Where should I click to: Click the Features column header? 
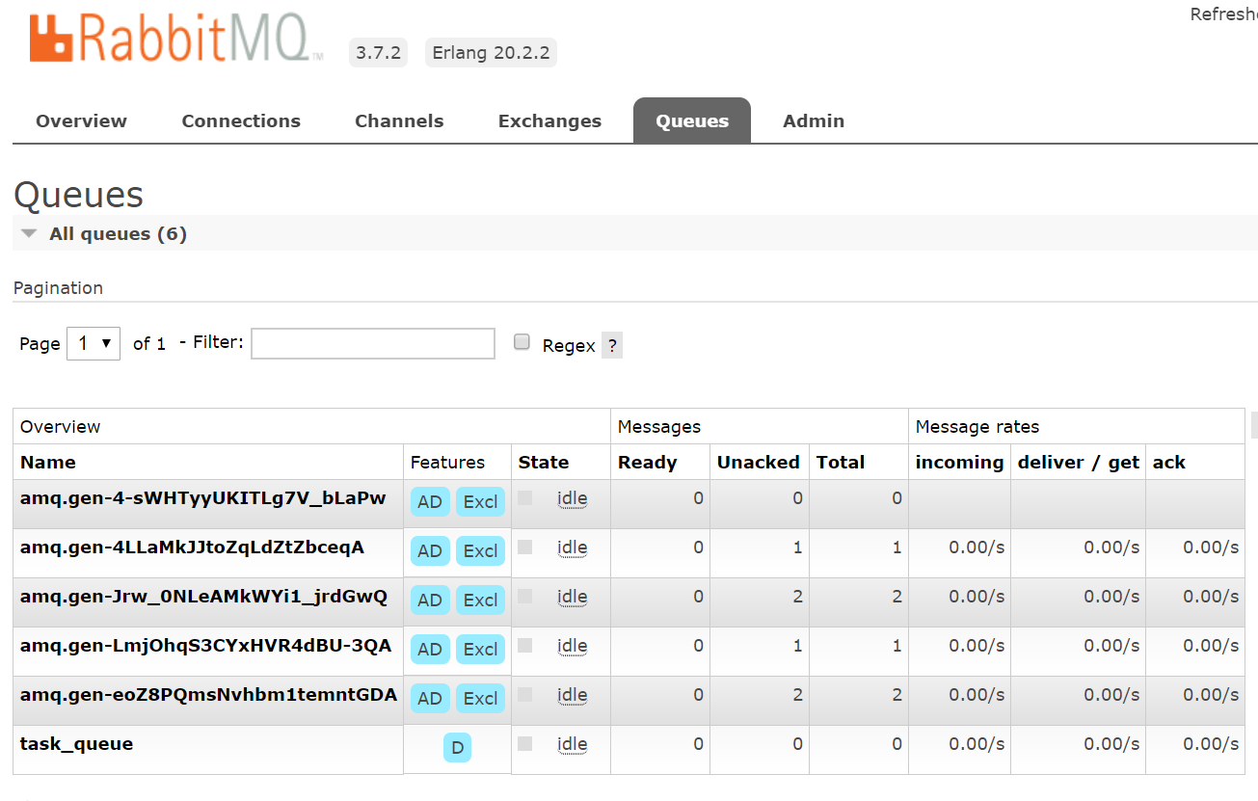(447, 462)
